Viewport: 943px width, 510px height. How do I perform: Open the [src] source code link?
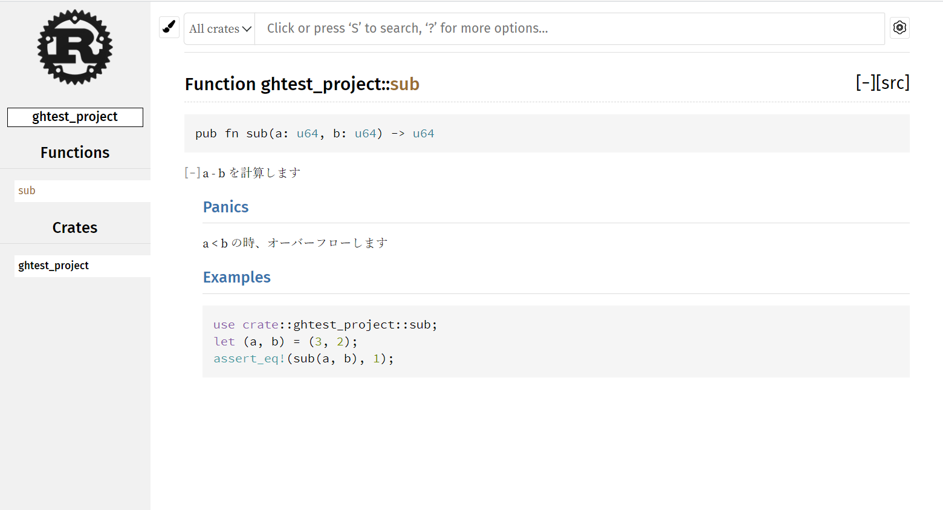click(894, 82)
